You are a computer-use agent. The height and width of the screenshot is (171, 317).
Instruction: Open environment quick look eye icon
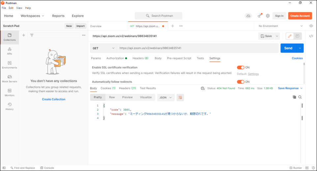(311, 26)
